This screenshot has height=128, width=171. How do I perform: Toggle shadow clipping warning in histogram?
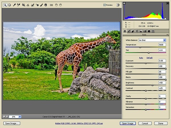(124, 3)
